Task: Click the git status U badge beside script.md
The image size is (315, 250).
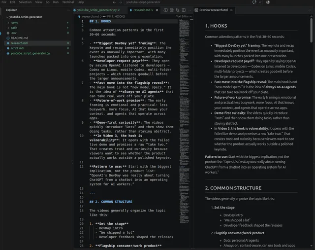Action: [x=68, y=48]
